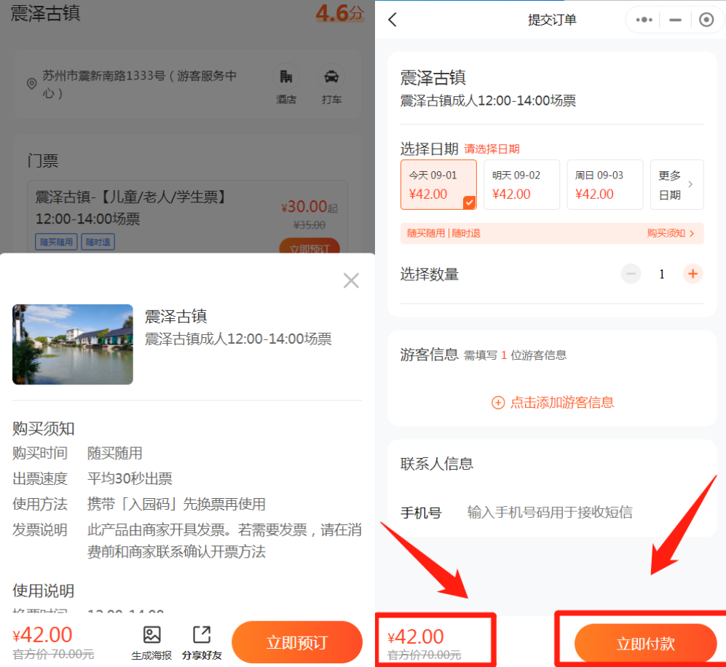
Task: Tap 点击添加游客信息 to add visitor
Action: (x=562, y=403)
